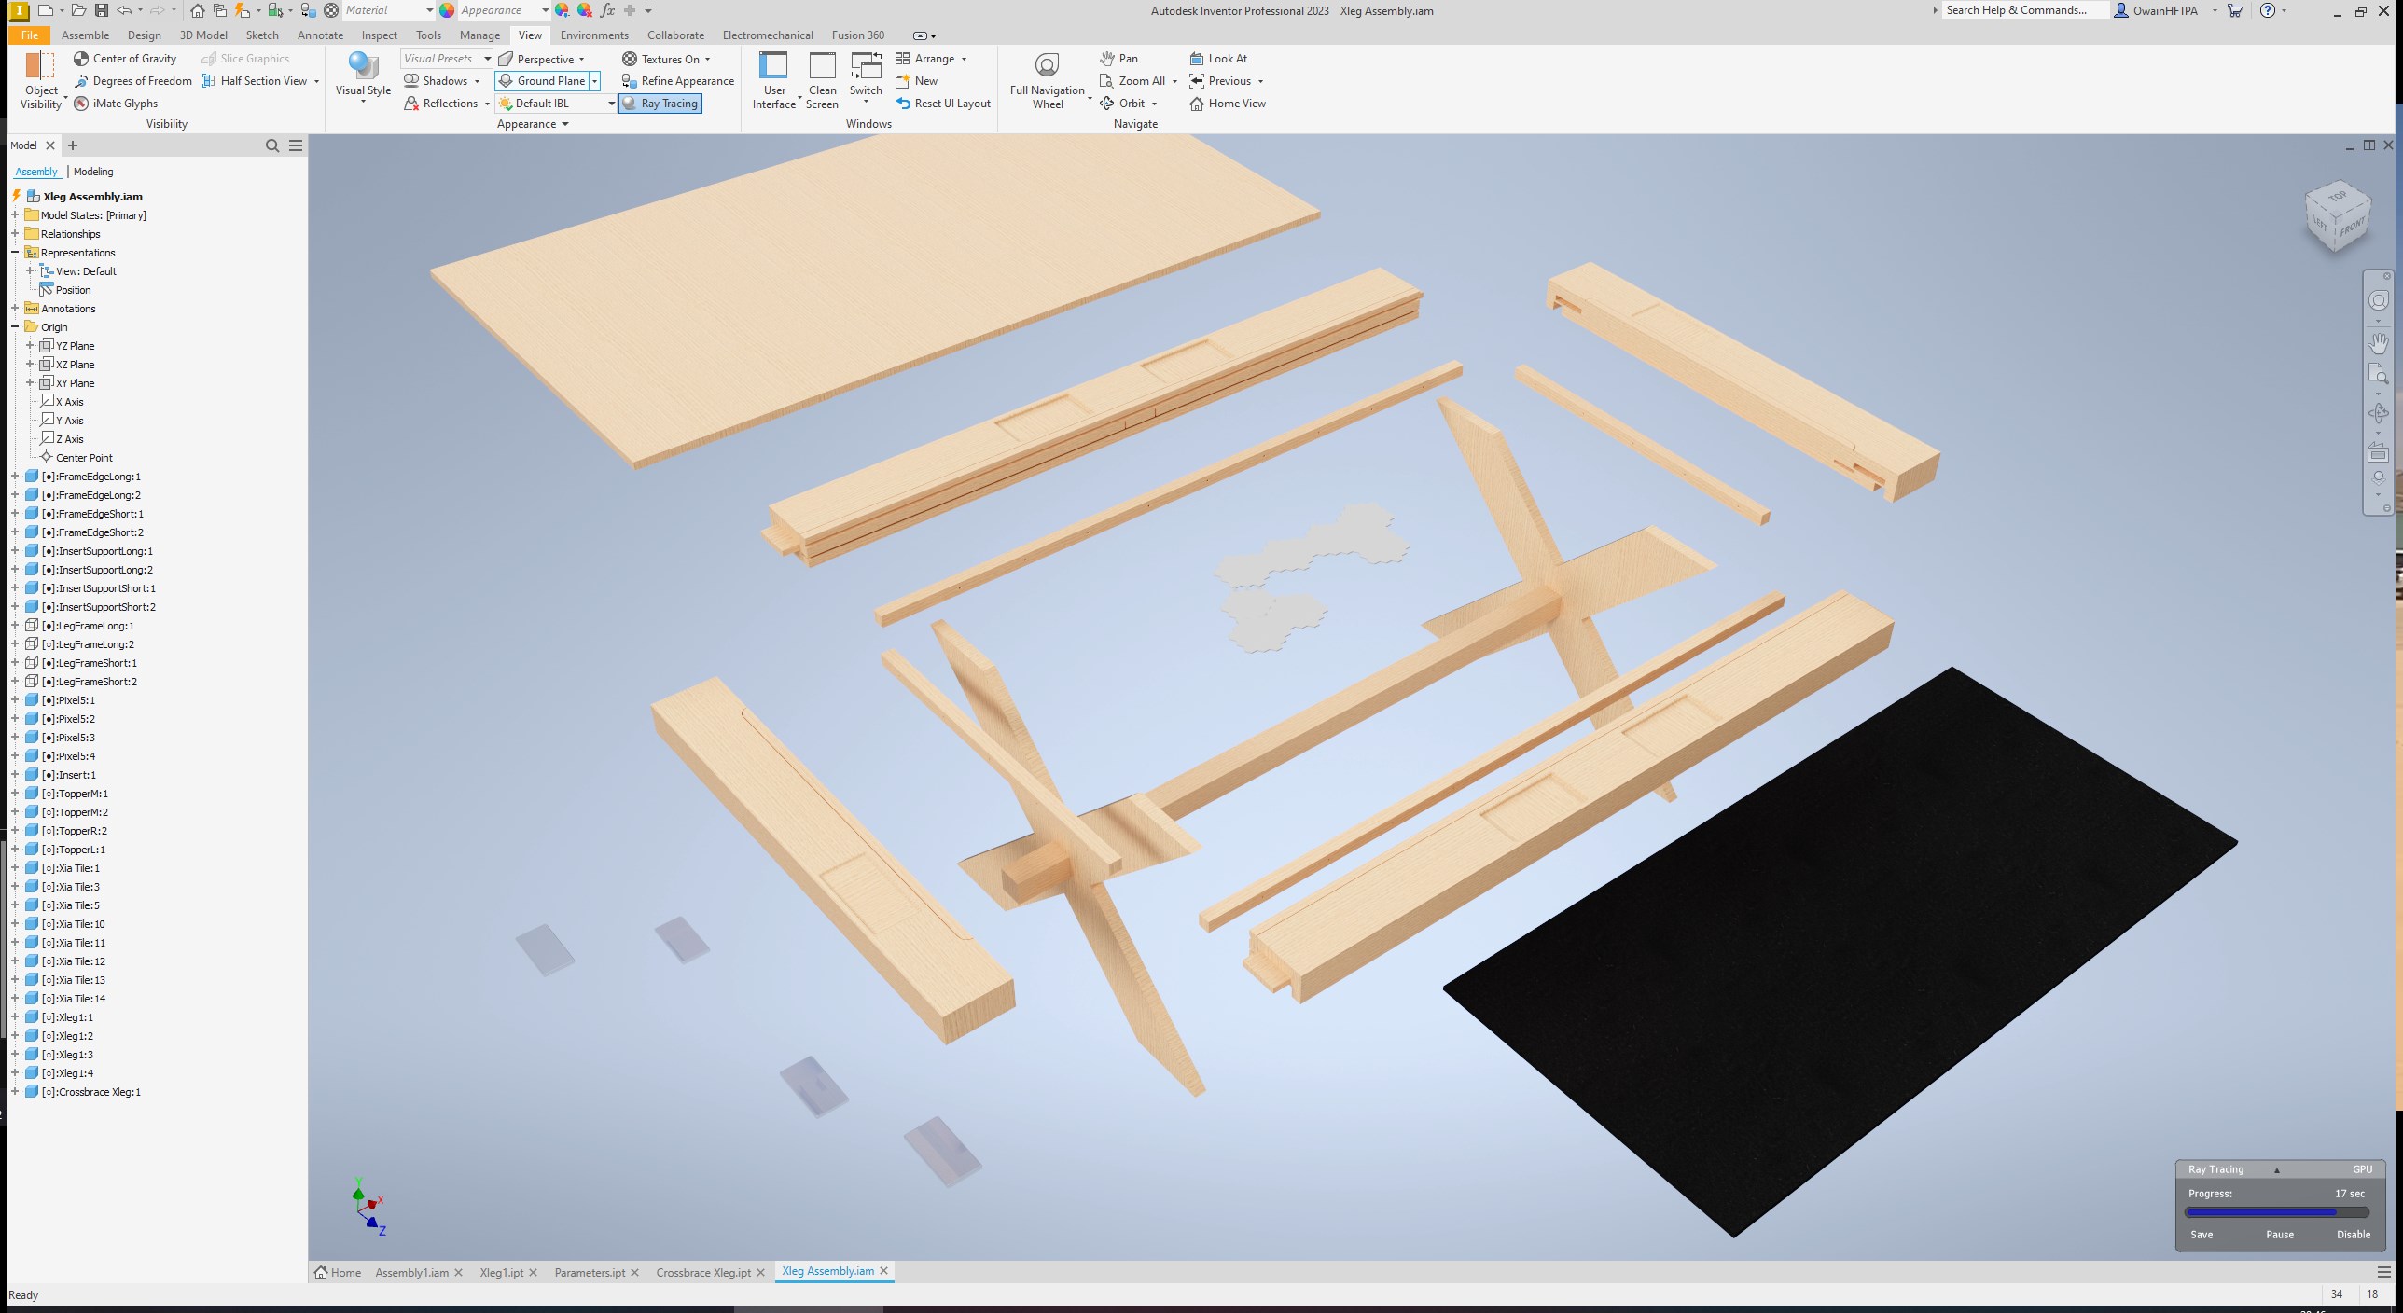This screenshot has width=2403, height=1313.
Task: Select the Orbit tool in ribbon
Action: pos(1121,104)
